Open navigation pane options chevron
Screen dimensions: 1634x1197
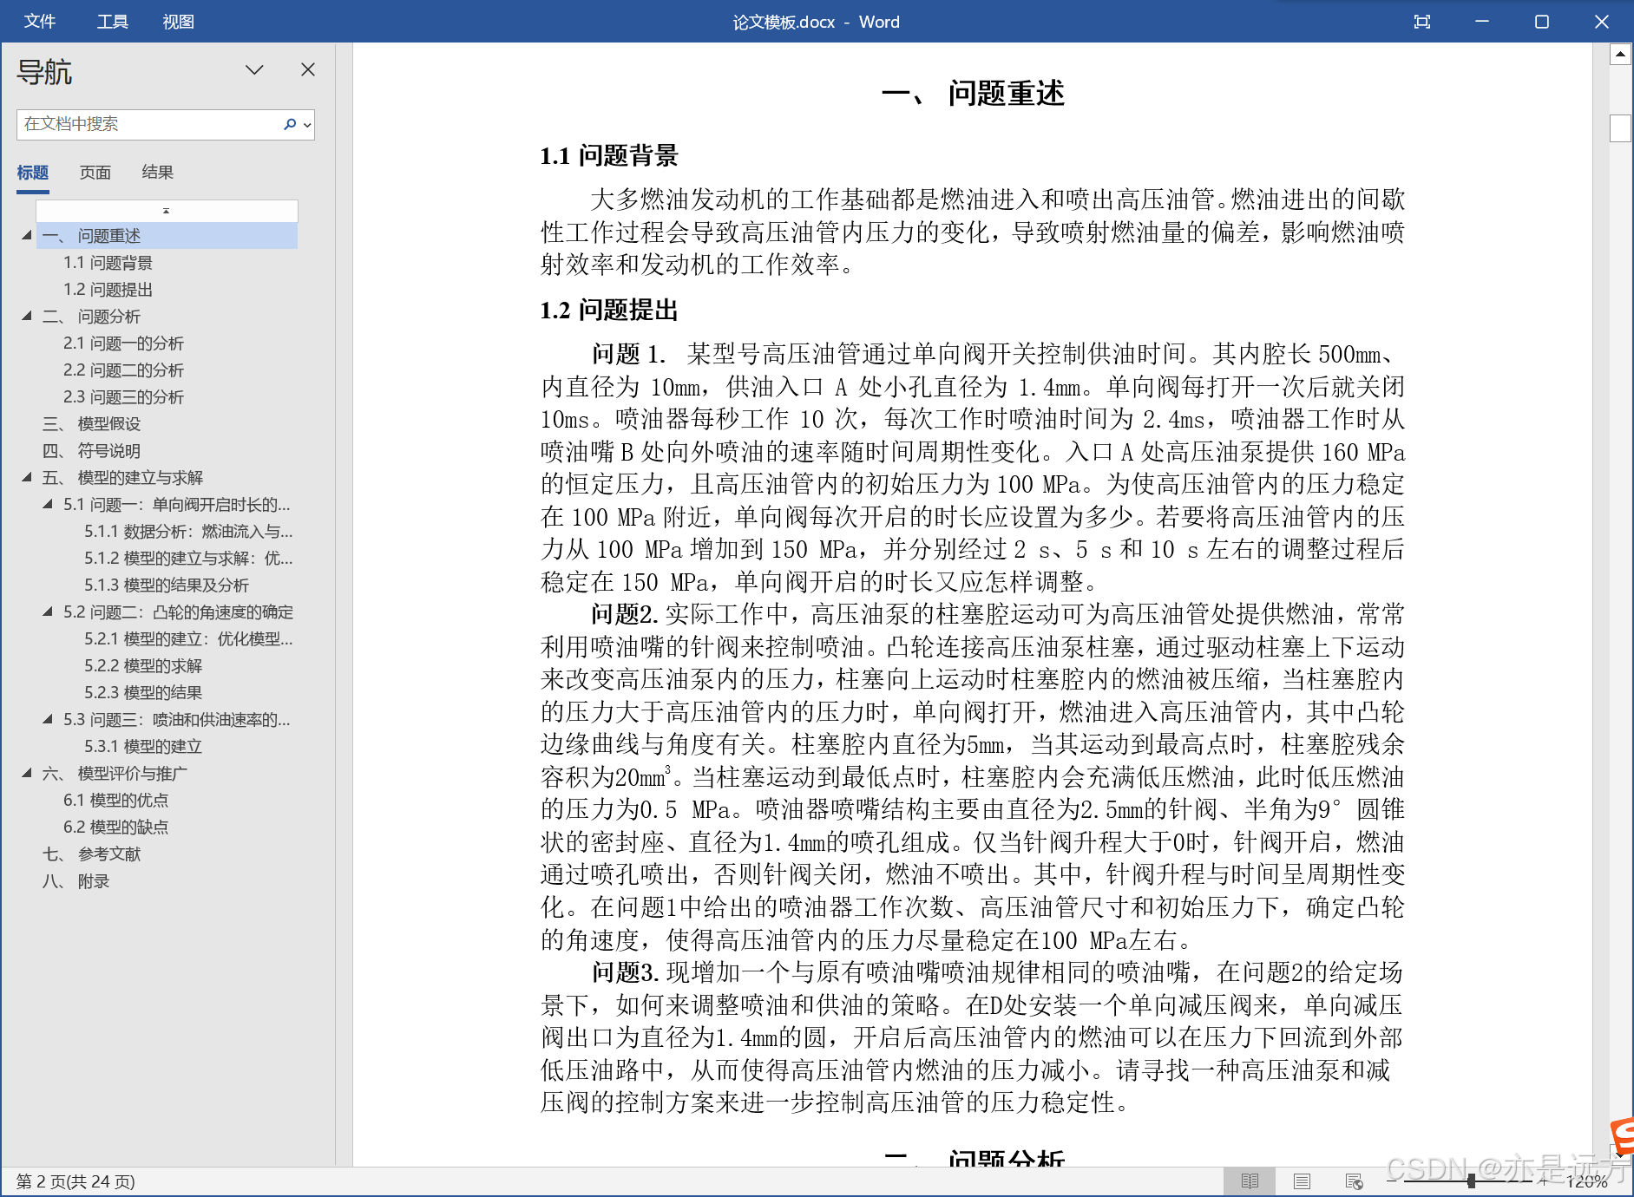254,69
